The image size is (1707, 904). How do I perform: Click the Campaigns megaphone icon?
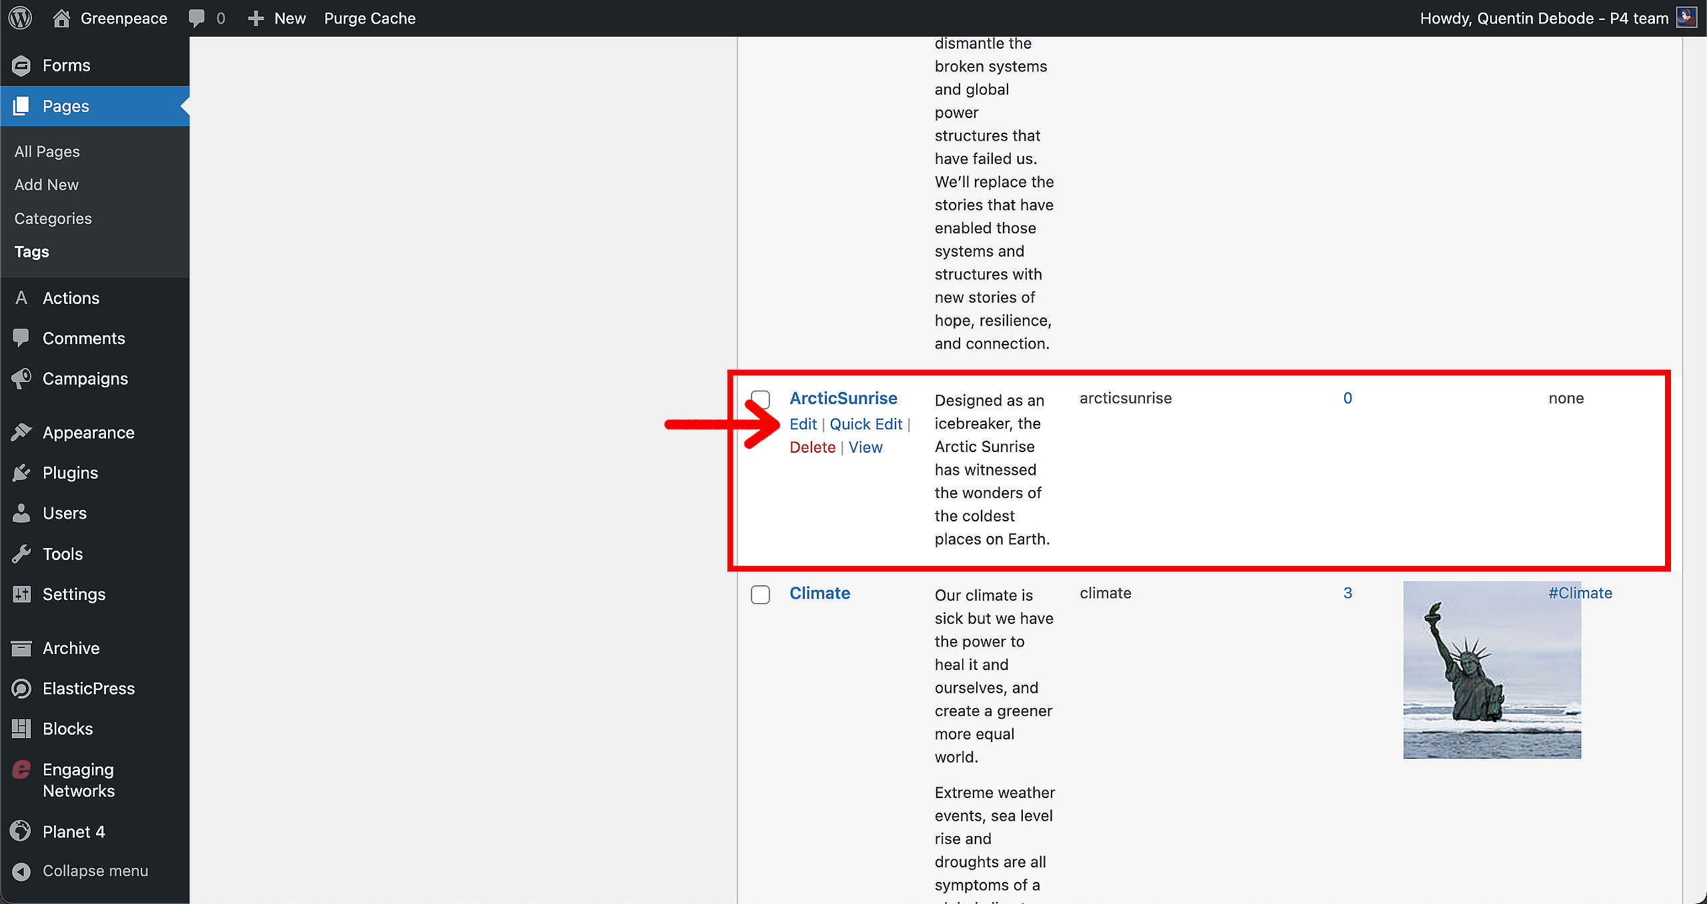point(21,379)
